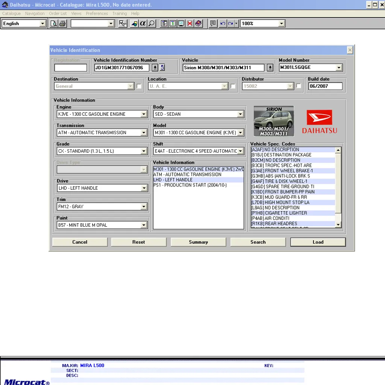385x385 pixels.
Task: Toggle the Distributor checkbox
Action: pos(299,86)
